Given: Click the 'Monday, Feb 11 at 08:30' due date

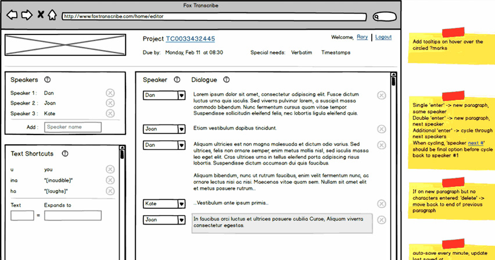Looking at the screenshot, I should pos(194,52).
